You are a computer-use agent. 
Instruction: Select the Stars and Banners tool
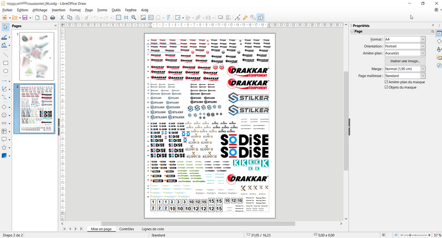click(4, 147)
